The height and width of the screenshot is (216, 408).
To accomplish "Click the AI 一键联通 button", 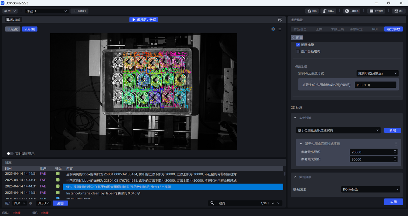I will pos(352,11).
